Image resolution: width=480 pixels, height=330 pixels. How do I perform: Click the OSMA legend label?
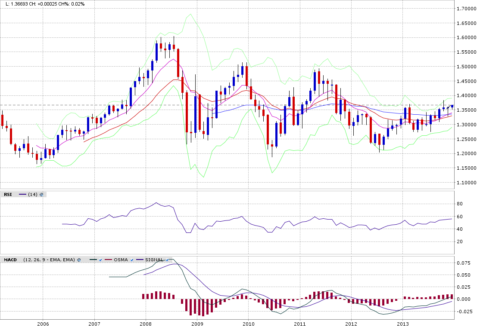(121, 260)
